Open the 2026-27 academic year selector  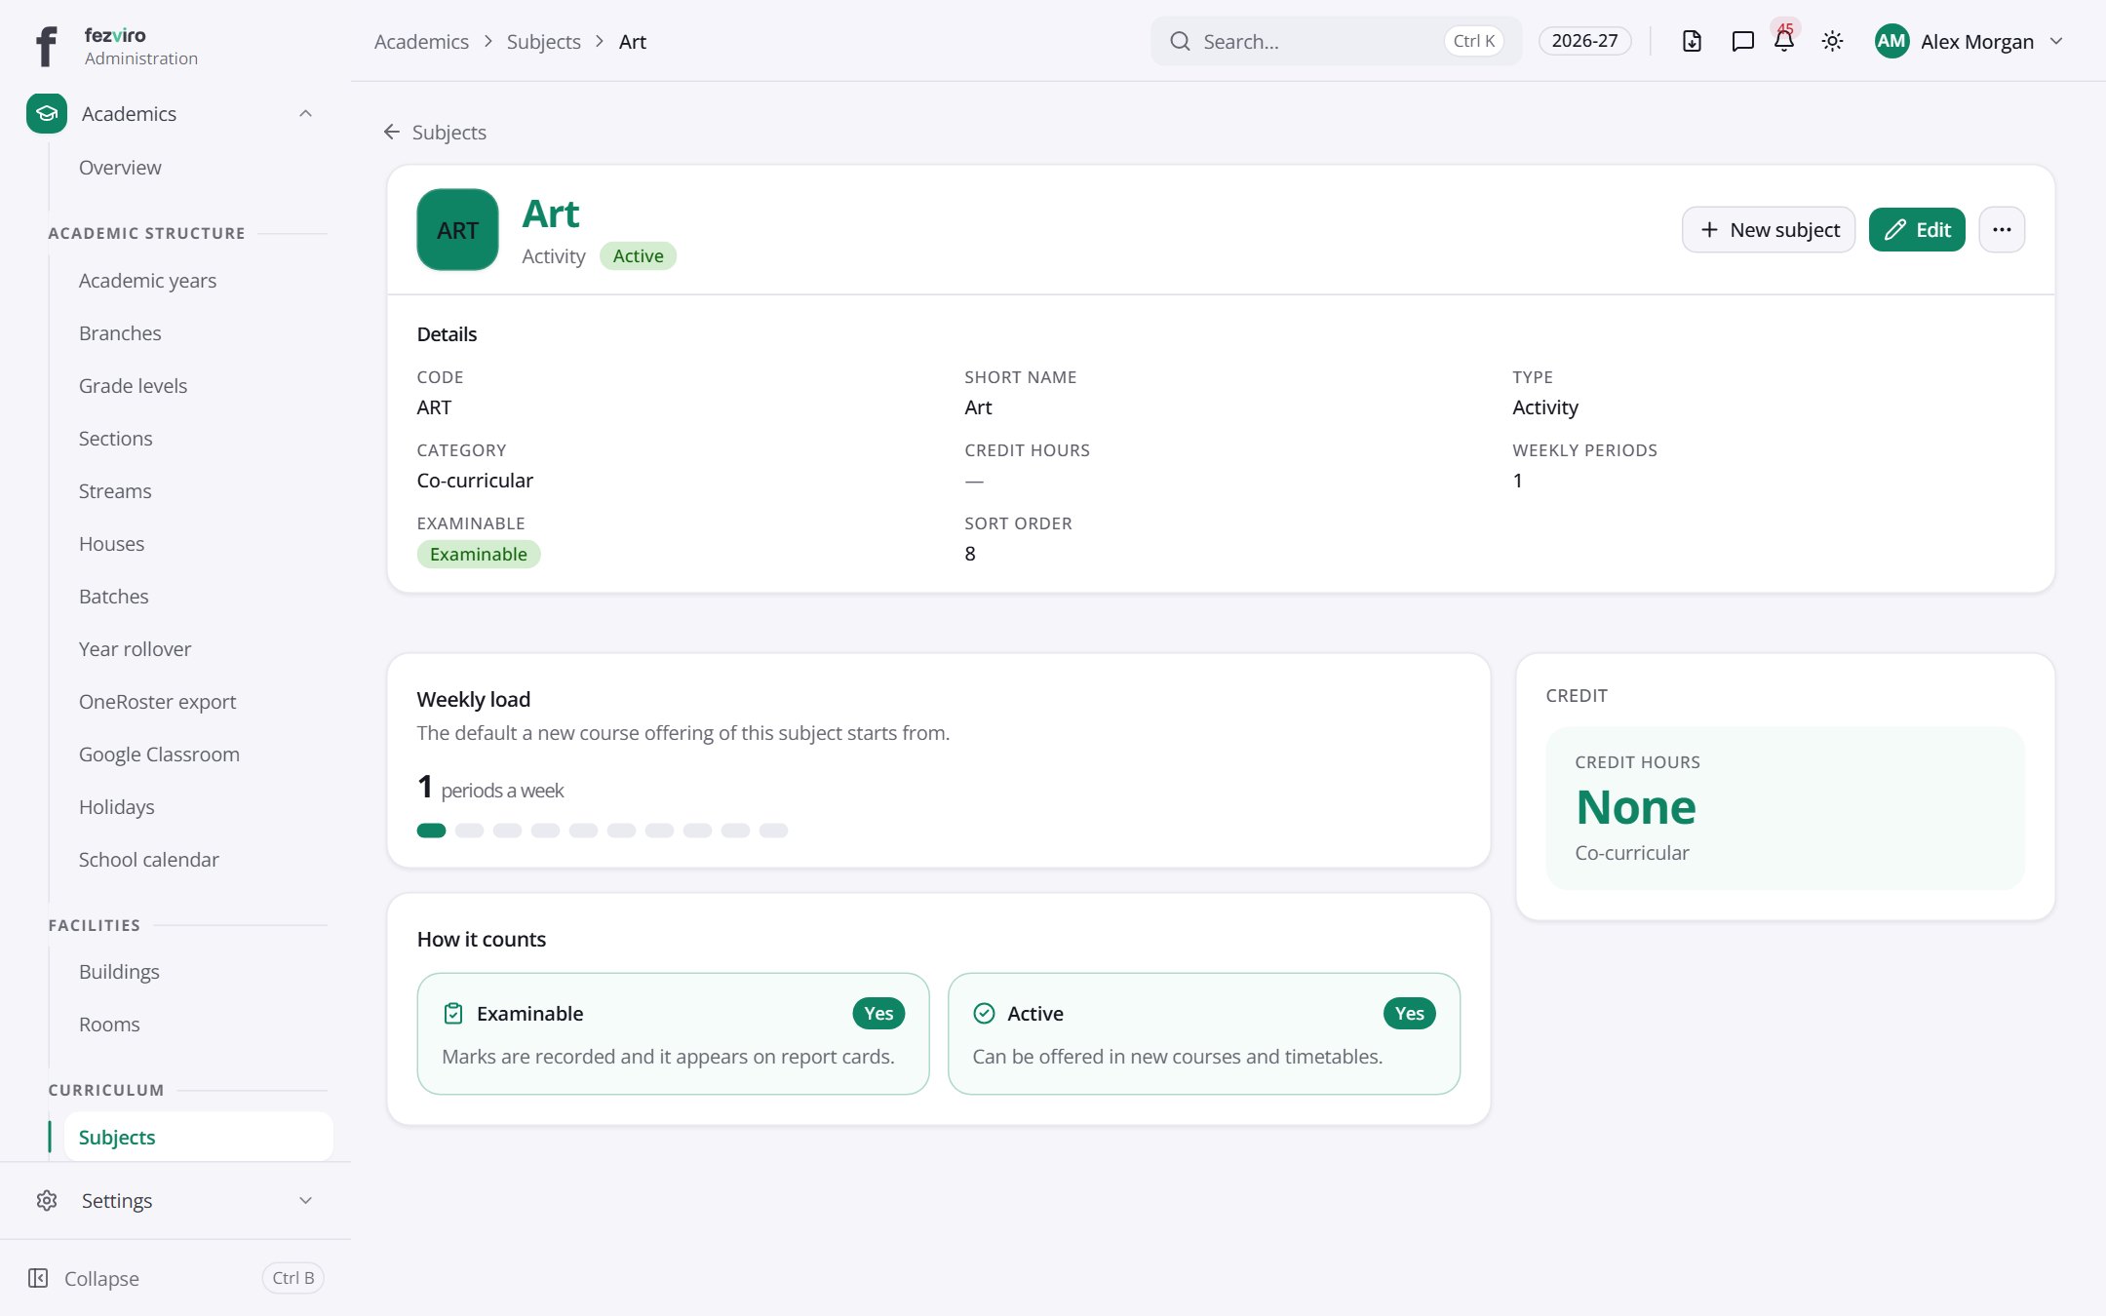click(x=1584, y=41)
